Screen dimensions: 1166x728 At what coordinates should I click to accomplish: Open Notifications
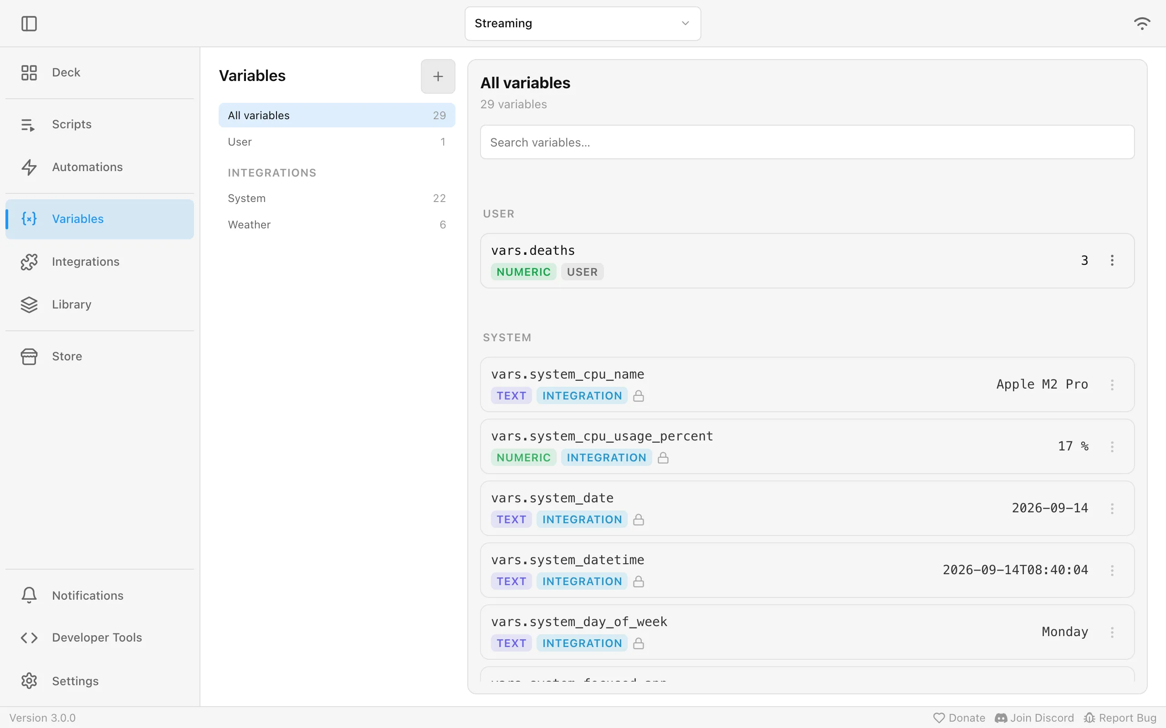coord(100,596)
